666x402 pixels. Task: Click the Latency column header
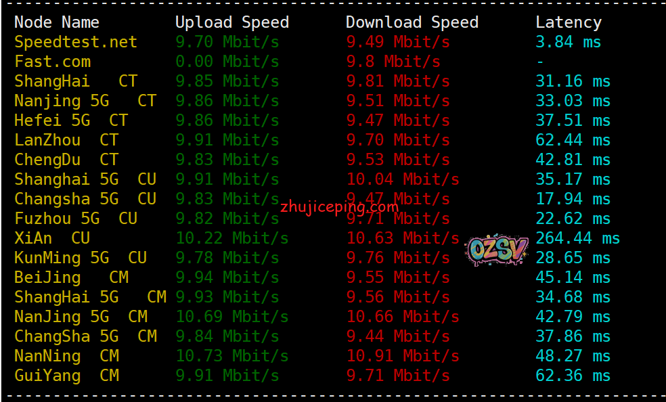(x=569, y=22)
